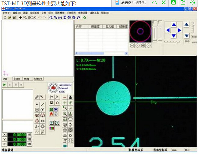The height and width of the screenshot is (155, 199).
Task: Click the horizontal distance (H) toolbar icon
Action: click(x=60, y=17)
